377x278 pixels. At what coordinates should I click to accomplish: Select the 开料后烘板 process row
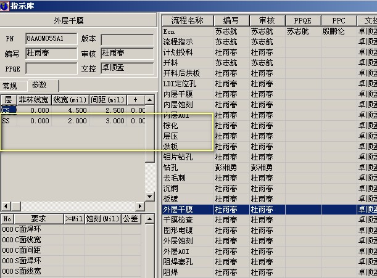pos(270,73)
